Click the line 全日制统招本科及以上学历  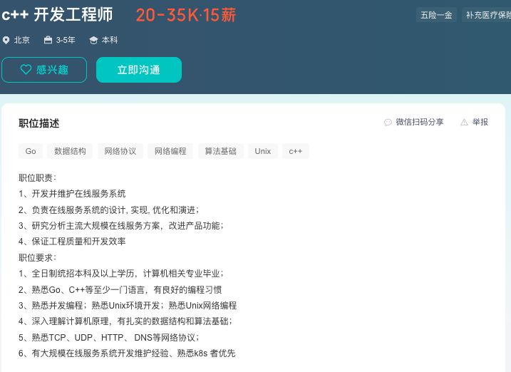pos(121,274)
